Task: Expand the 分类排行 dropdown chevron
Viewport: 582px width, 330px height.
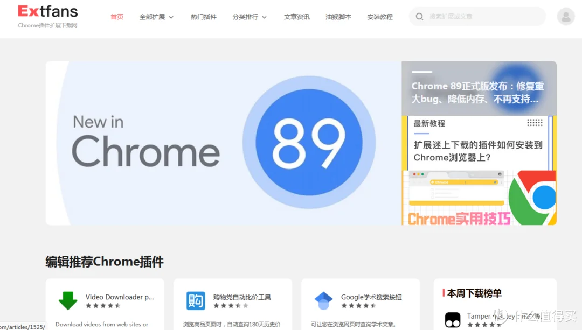Action: [264, 17]
